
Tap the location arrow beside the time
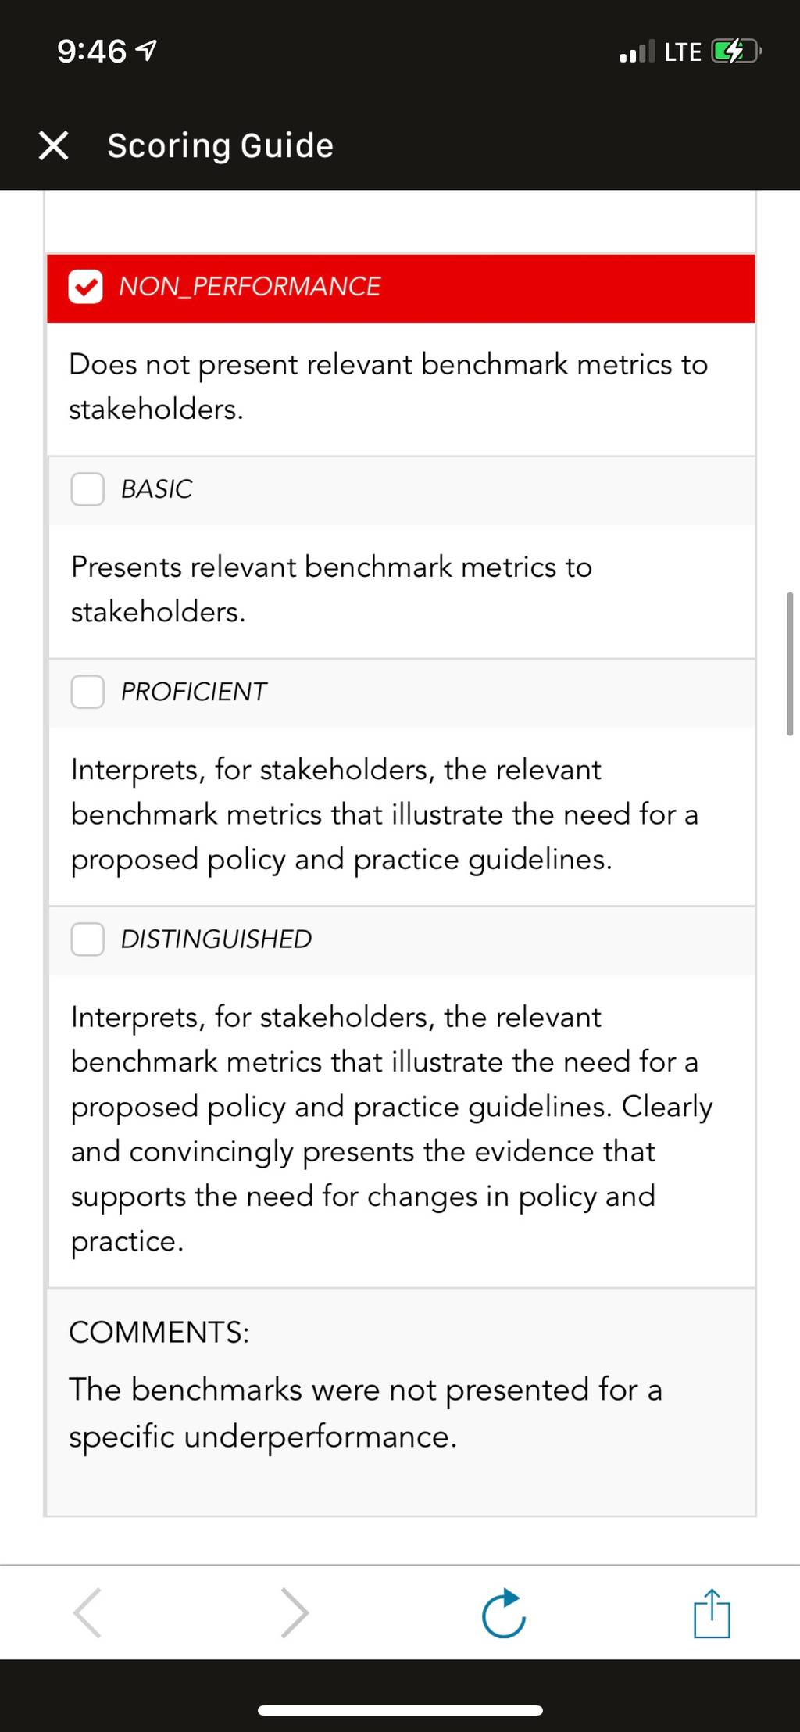pos(146,52)
